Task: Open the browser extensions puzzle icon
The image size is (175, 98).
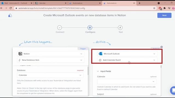Action: click(165, 8)
